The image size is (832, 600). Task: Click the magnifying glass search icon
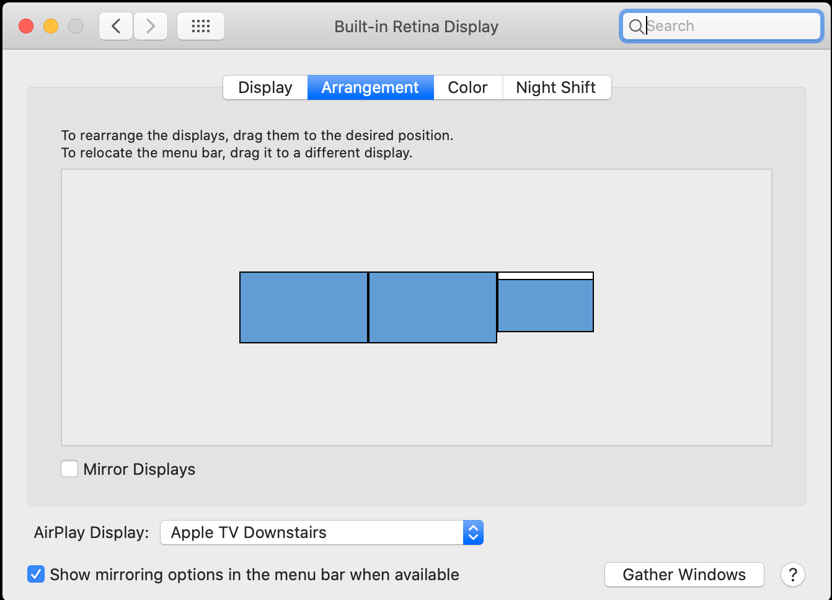[636, 26]
